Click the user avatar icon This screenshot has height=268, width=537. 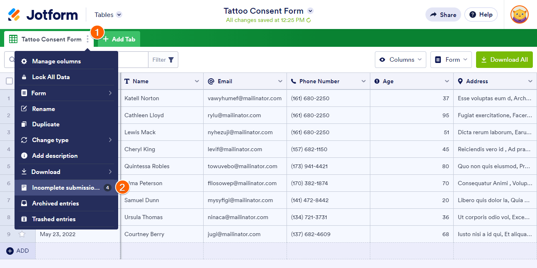click(519, 14)
